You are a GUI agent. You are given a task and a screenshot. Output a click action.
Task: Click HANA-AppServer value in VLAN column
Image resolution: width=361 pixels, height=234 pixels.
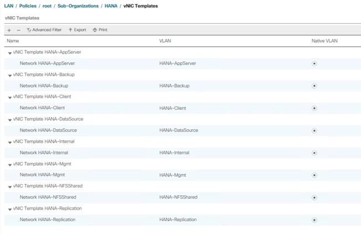178,63
